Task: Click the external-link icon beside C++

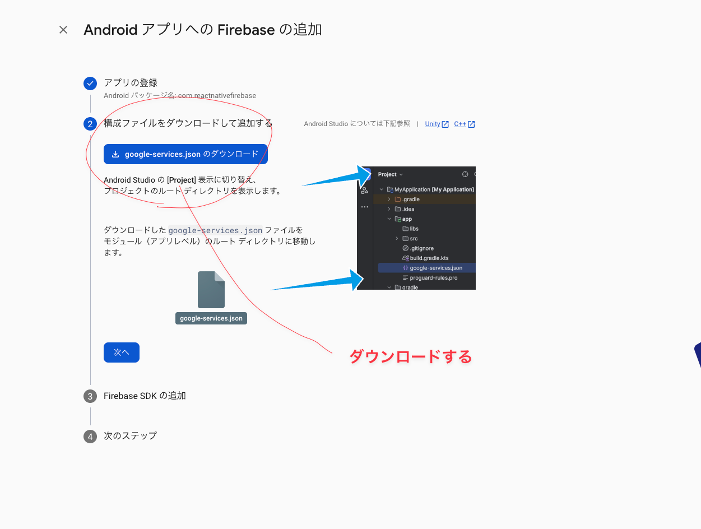Action: [471, 124]
